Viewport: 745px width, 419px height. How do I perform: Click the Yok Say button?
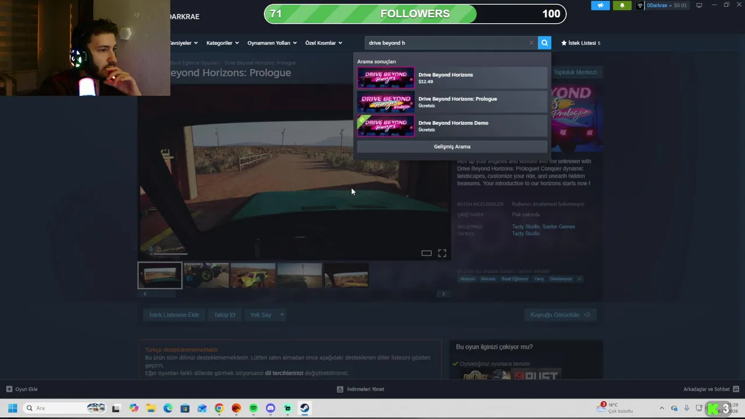click(x=261, y=315)
